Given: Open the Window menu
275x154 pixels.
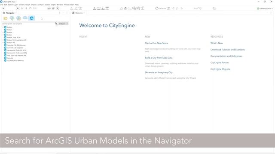Looking at the screenshot, I should (60, 5).
